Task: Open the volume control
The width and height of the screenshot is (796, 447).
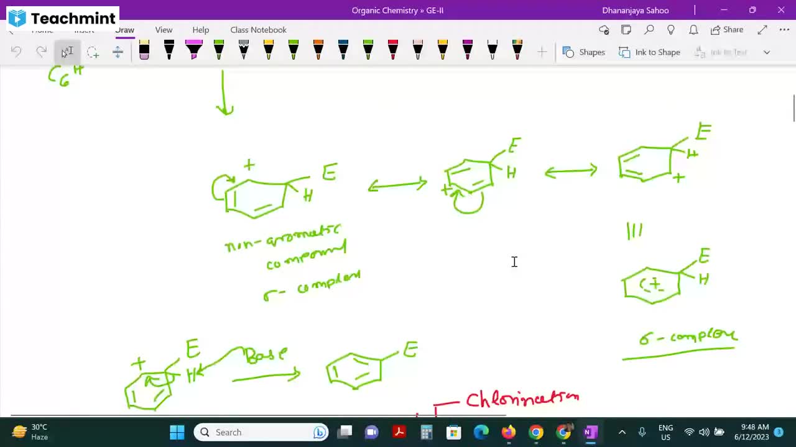Action: tap(704, 432)
